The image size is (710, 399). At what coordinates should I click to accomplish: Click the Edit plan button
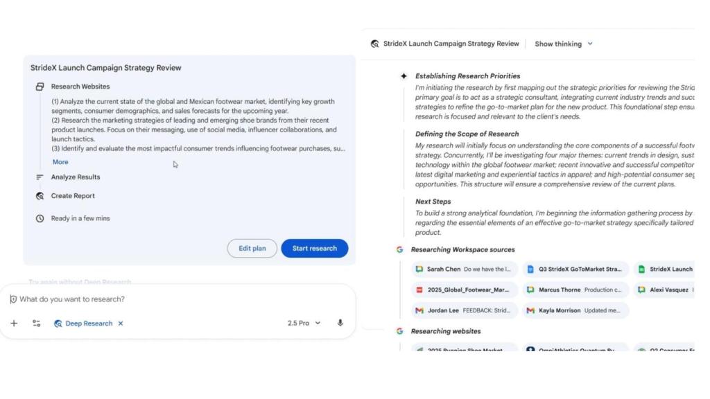point(252,249)
